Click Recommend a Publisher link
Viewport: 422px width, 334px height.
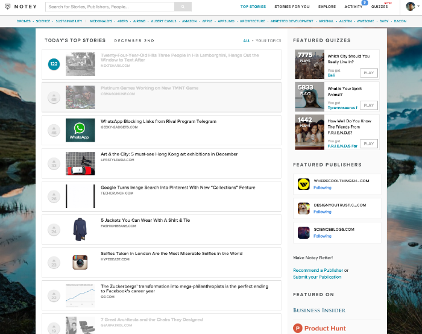[318, 270]
